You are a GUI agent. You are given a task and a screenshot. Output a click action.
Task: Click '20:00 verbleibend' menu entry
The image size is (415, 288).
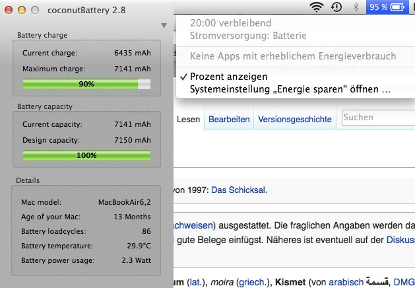(230, 23)
